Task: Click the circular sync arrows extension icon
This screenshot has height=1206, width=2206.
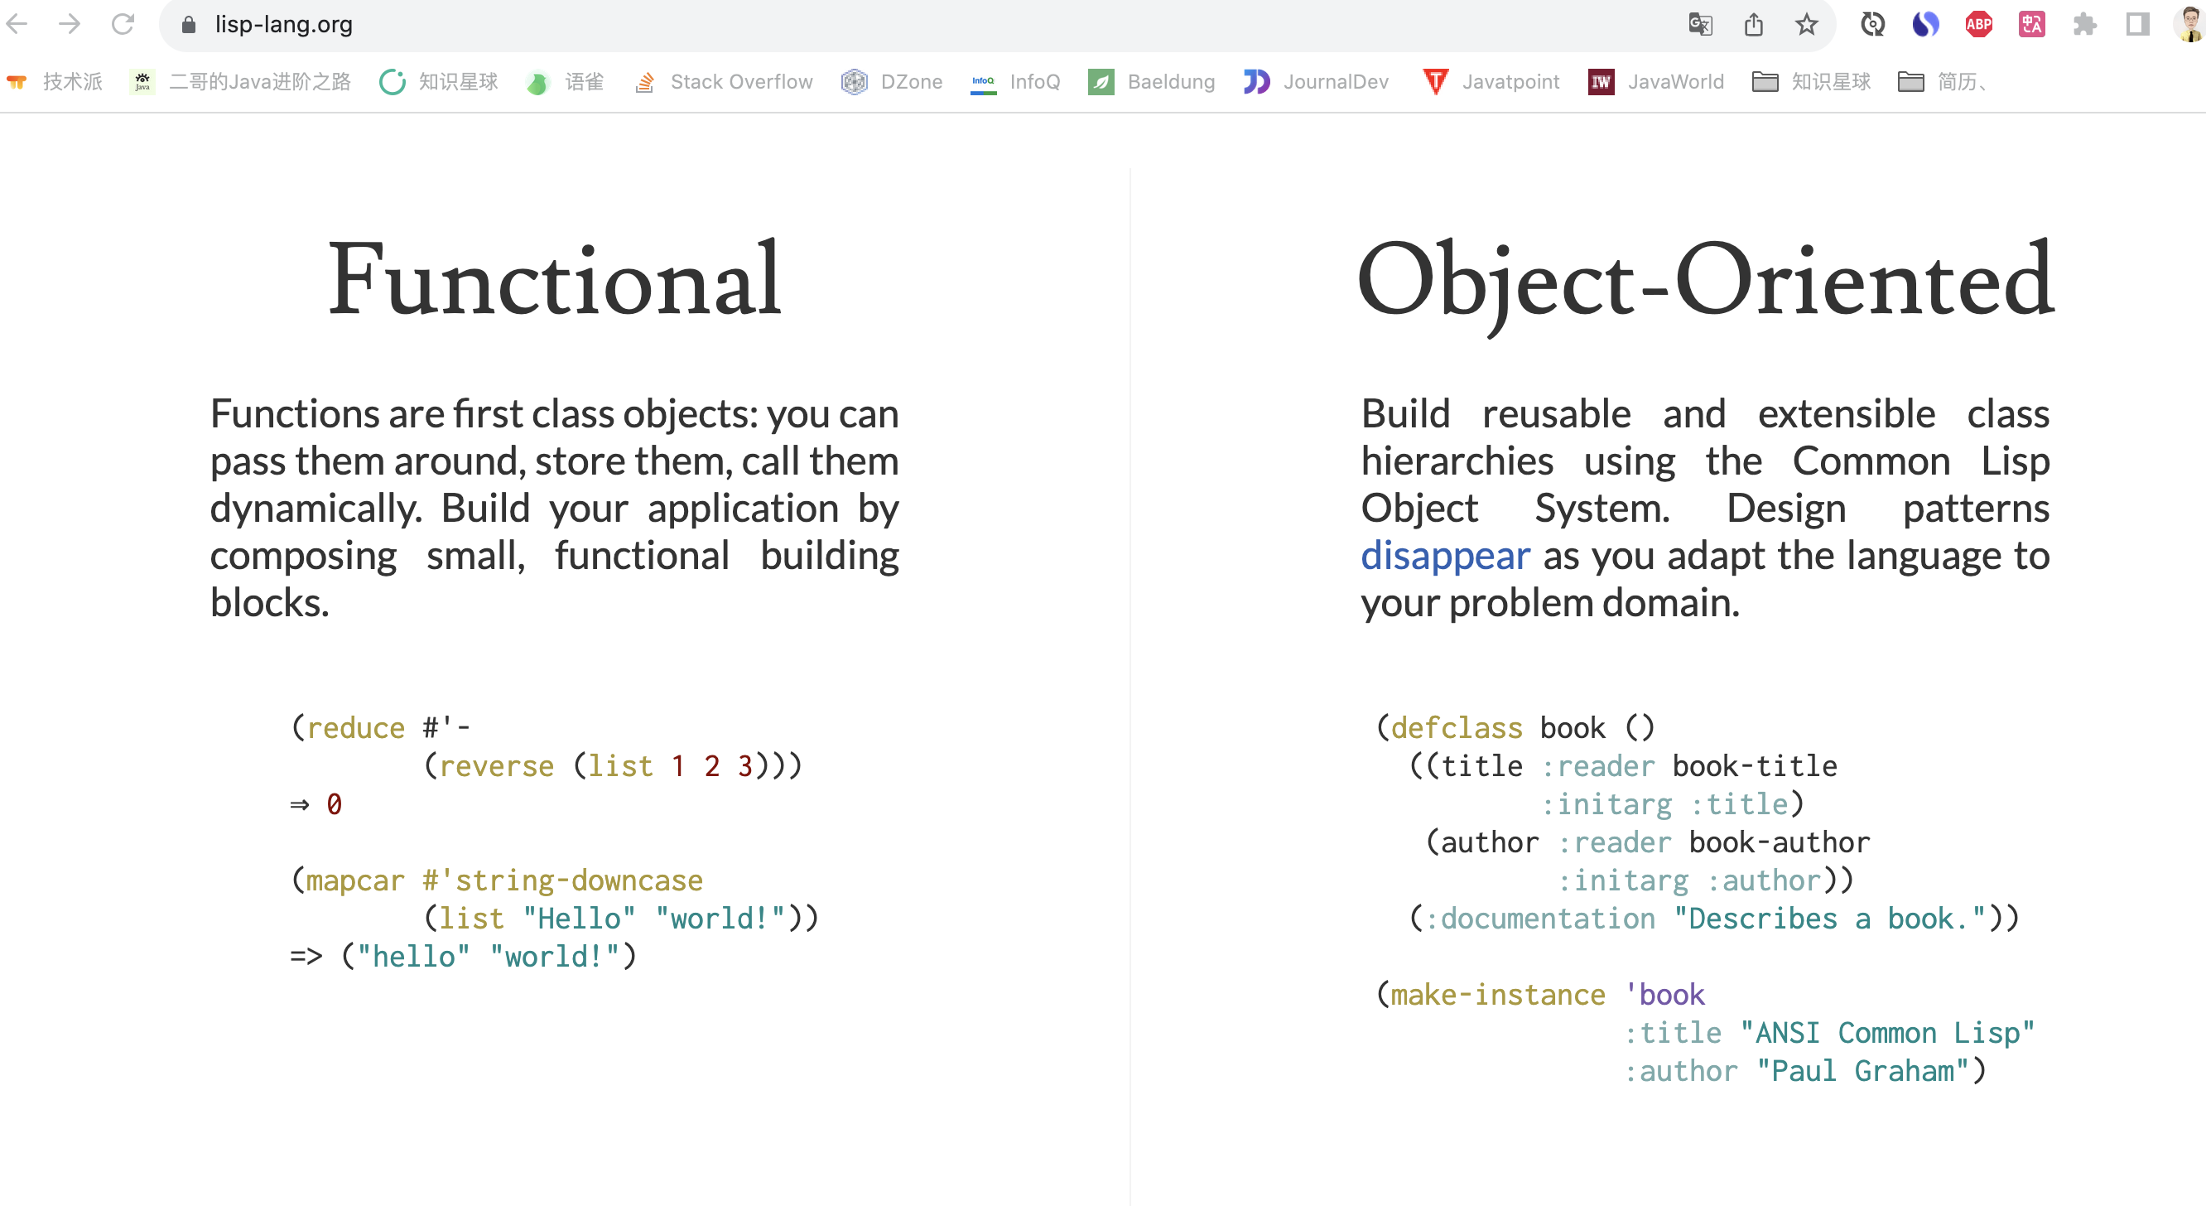Action: point(1872,24)
